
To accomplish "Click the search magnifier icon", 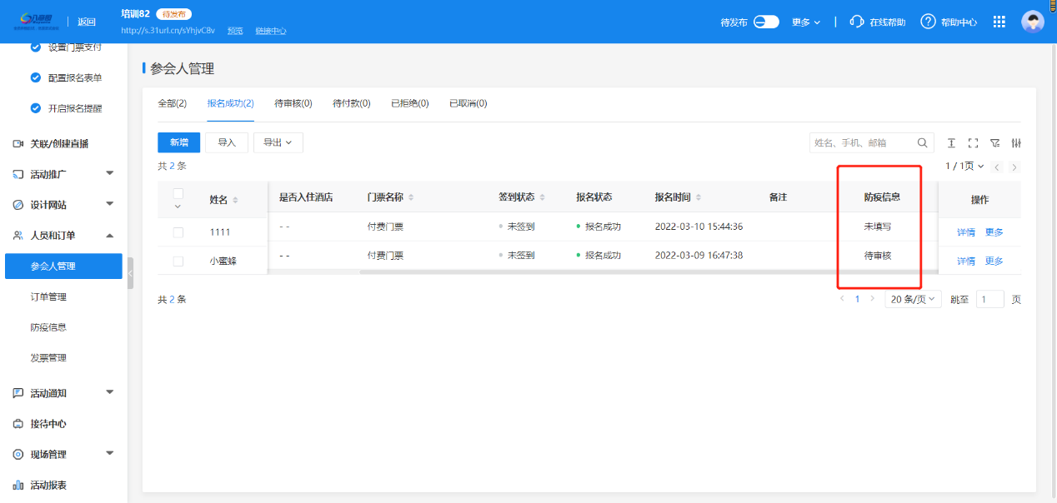I will coord(923,142).
